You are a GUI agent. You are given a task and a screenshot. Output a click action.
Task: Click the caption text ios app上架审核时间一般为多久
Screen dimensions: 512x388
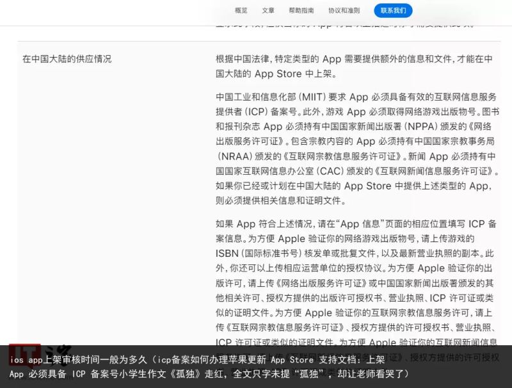coord(78,360)
